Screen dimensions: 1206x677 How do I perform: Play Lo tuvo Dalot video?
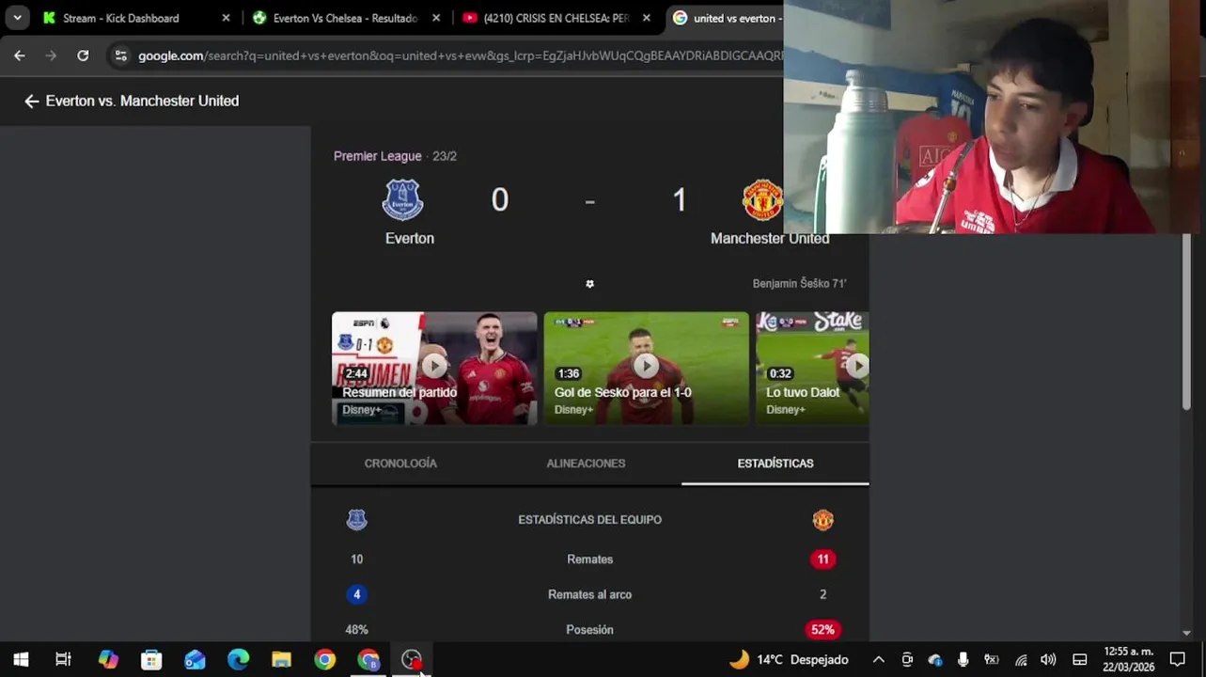coord(814,368)
